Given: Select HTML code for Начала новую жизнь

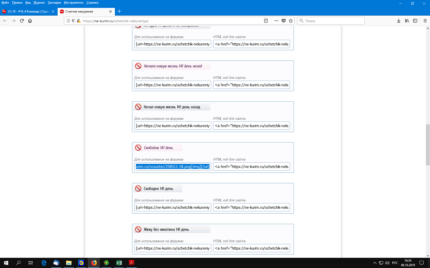Looking at the screenshot, I should (x=252, y=85).
